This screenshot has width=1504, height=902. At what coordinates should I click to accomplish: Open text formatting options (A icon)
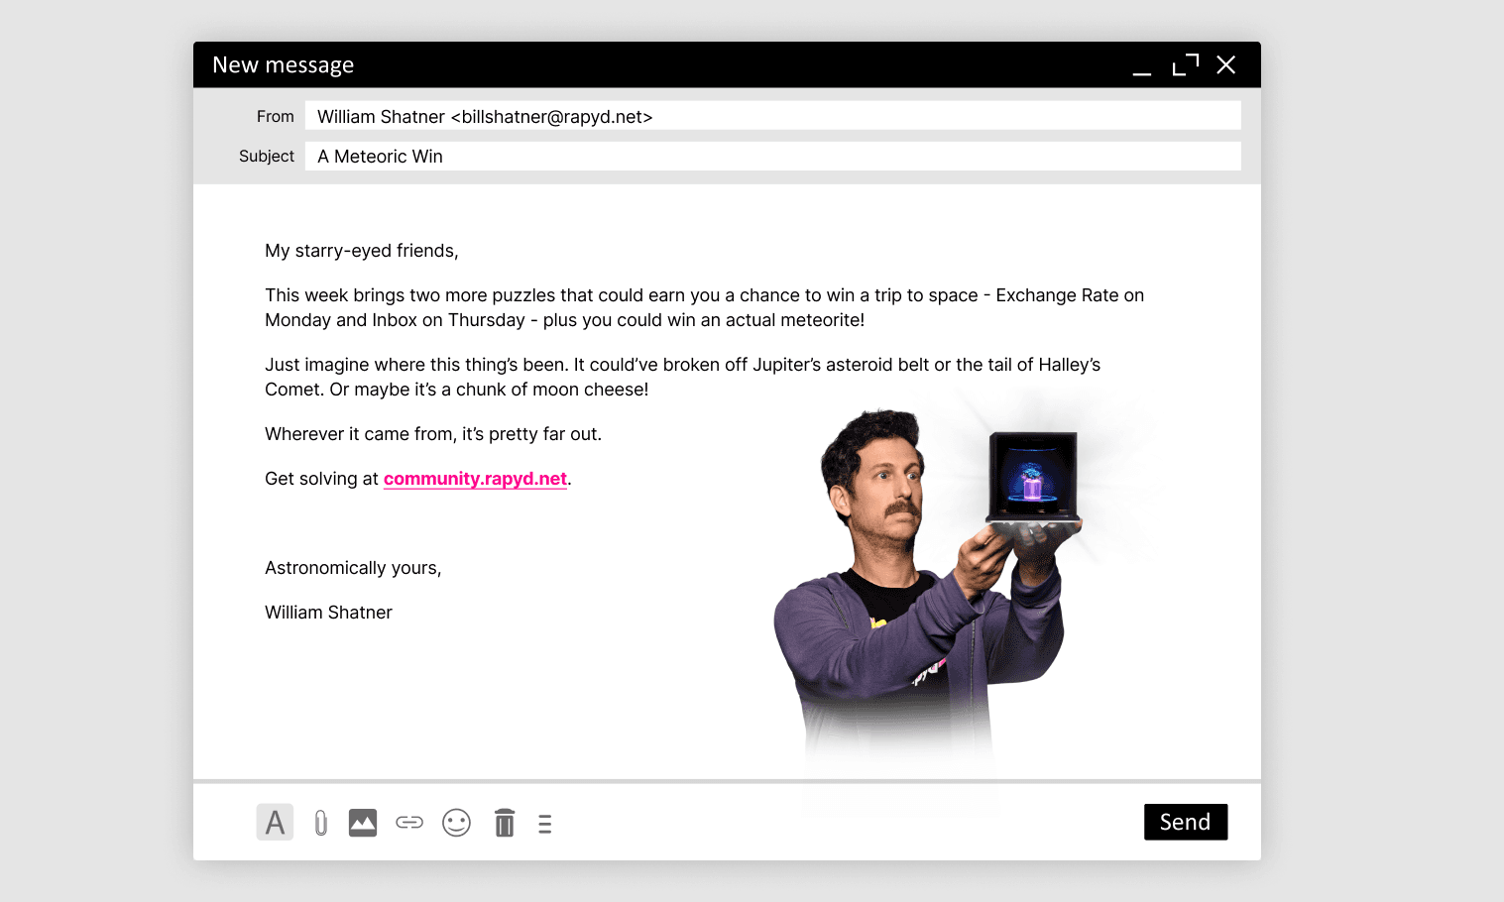[275, 822]
